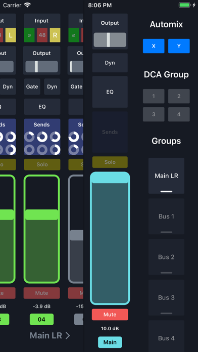The width and height of the screenshot is (198, 352).
Task: Tap the green 04 channel label
Action: [x=42, y=320]
